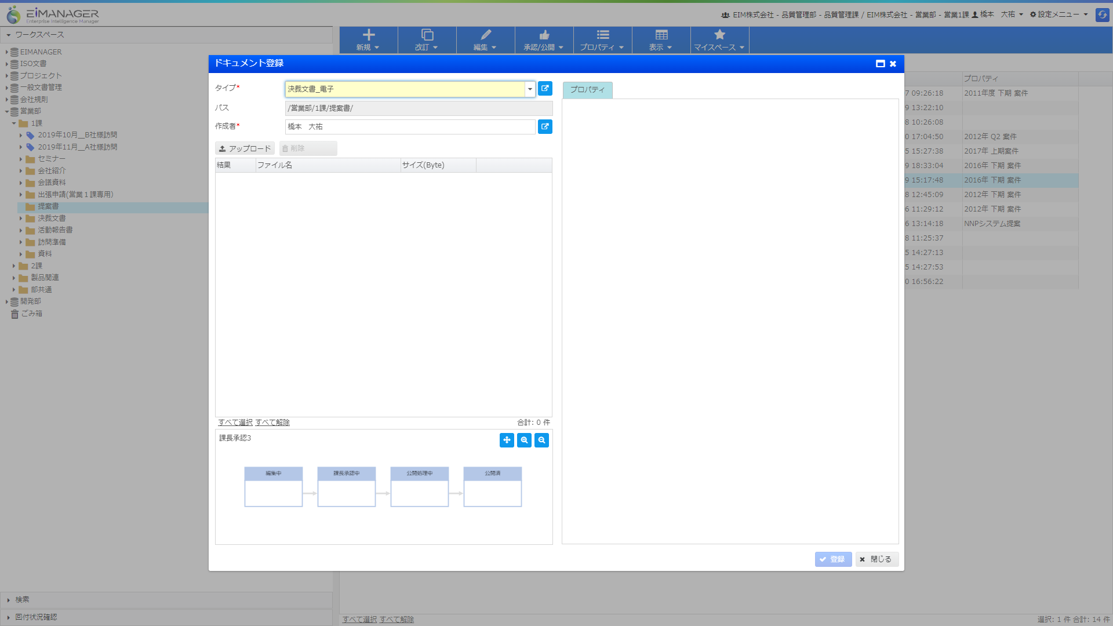Select the 製品関連 folder
Image resolution: width=1113 pixels, height=626 pixels.
(x=45, y=278)
